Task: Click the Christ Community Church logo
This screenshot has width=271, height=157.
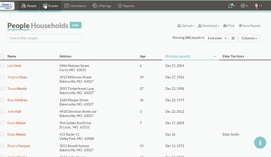Action: point(7,6)
